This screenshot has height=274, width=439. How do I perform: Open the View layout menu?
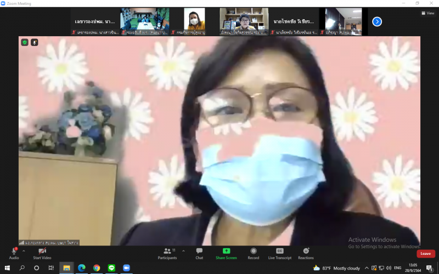click(x=428, y=13)
